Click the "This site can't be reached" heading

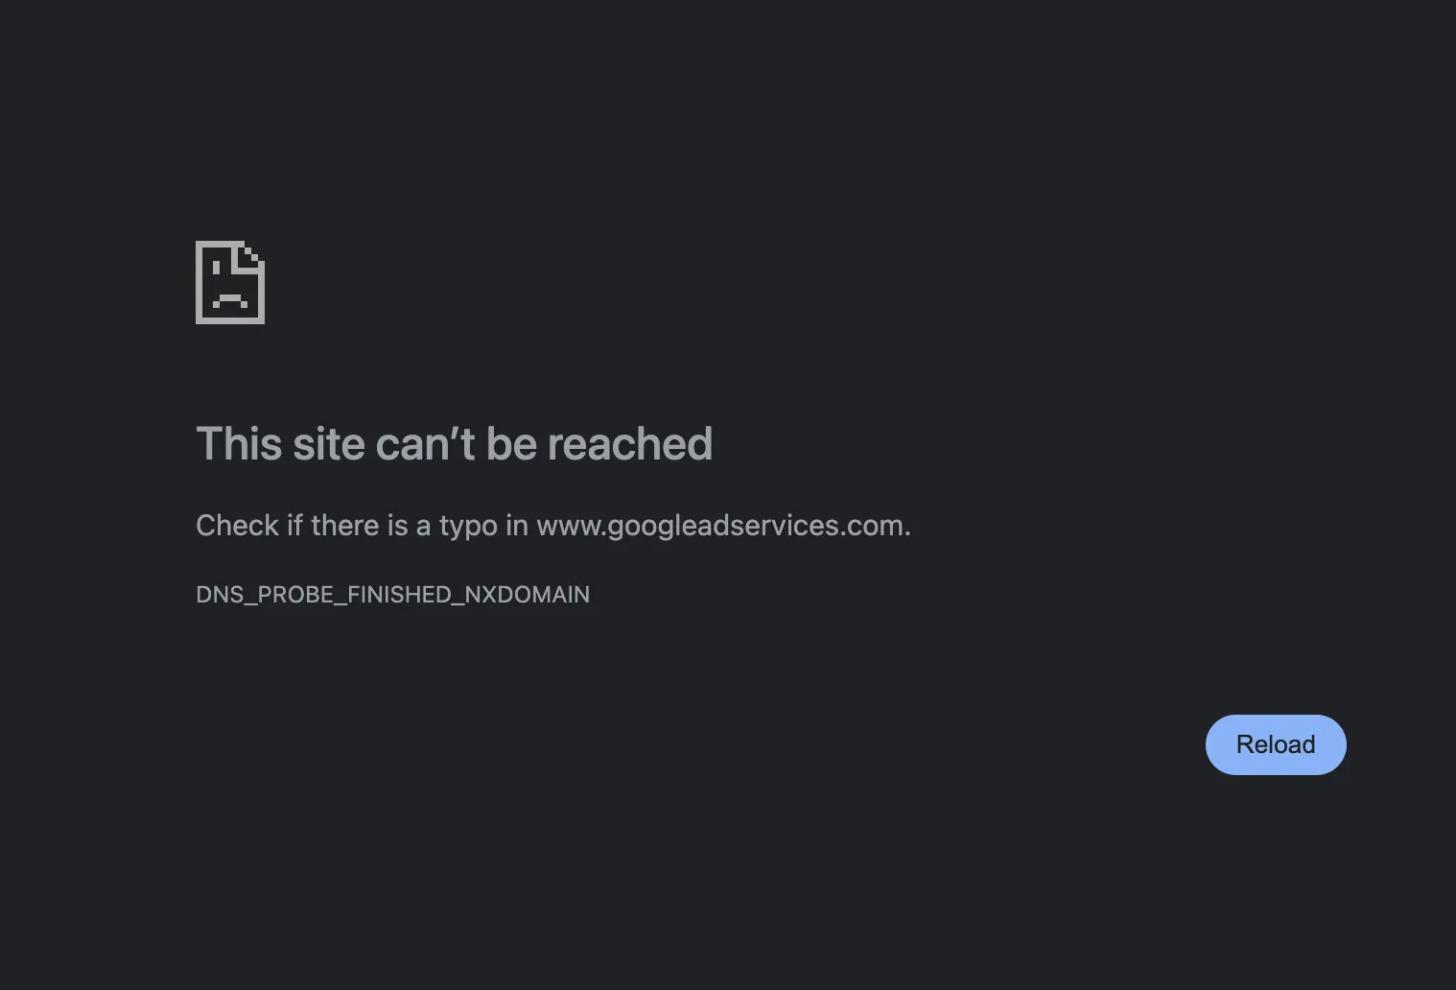point(454,444)
